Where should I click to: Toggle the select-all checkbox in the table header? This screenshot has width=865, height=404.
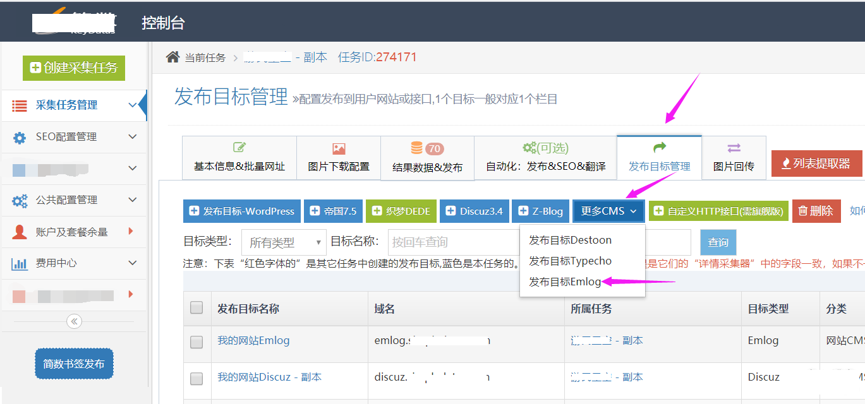[x=197, y=308]
